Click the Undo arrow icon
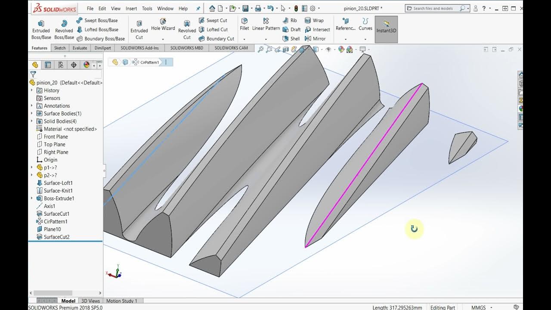 [270, 8]
